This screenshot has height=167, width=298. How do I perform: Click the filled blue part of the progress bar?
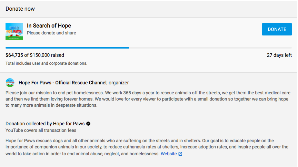67,48
